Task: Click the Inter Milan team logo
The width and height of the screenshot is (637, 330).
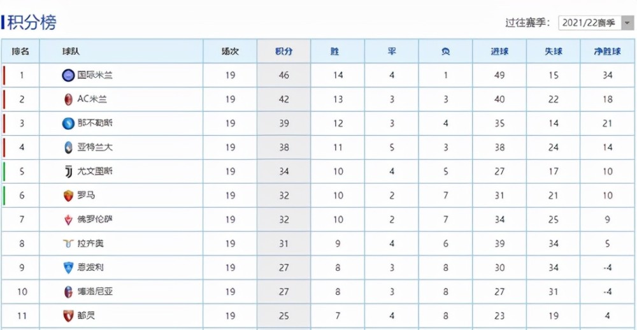Action: [x=68, y=76]
